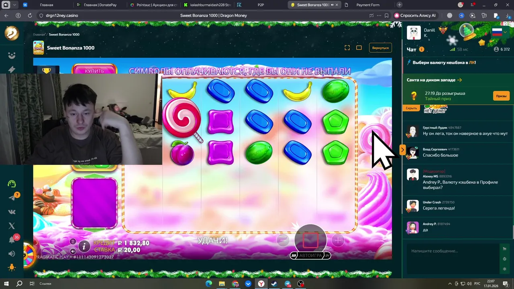
Task: Go back in browser
Action: tap(6, 15)
